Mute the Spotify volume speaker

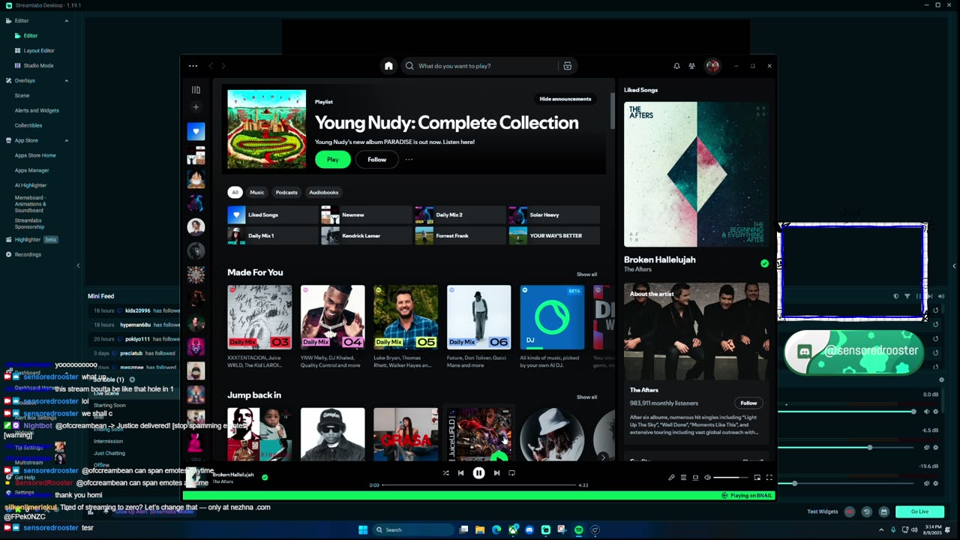(x=707, y=478)
